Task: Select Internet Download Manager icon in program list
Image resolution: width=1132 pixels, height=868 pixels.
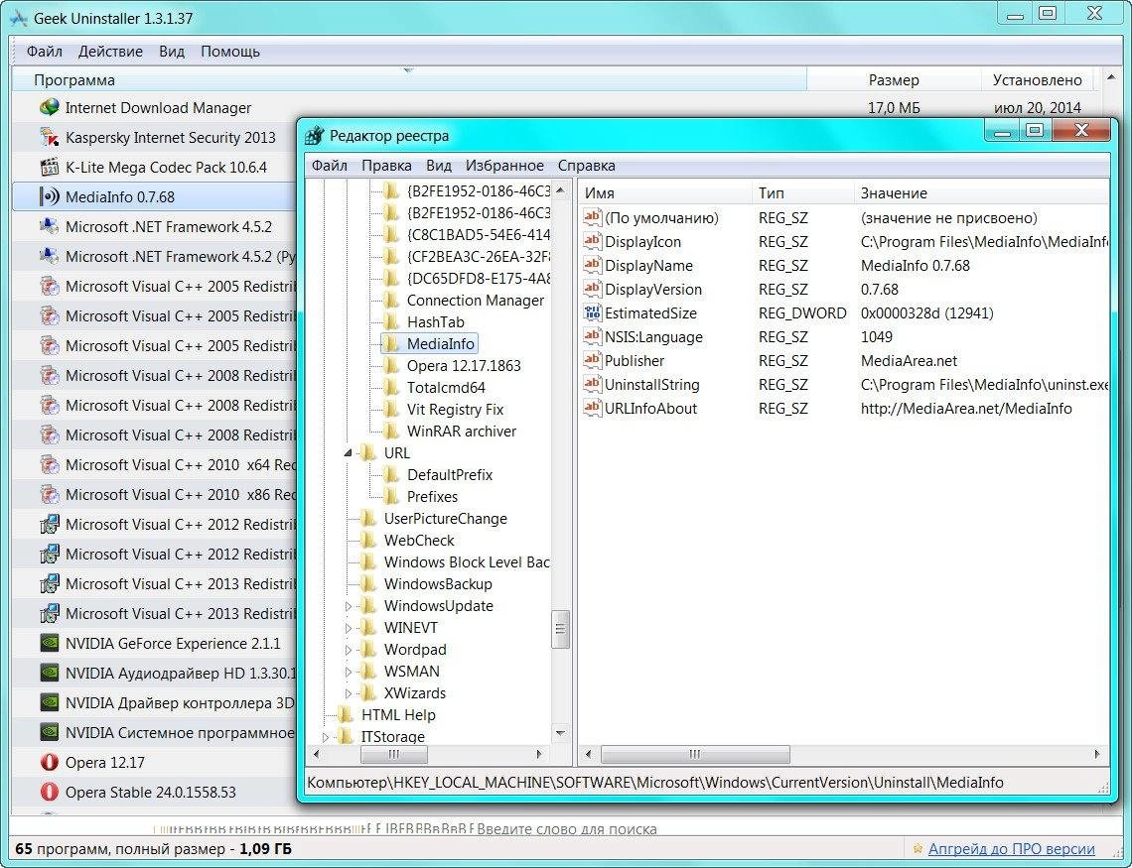Action: 49,107
